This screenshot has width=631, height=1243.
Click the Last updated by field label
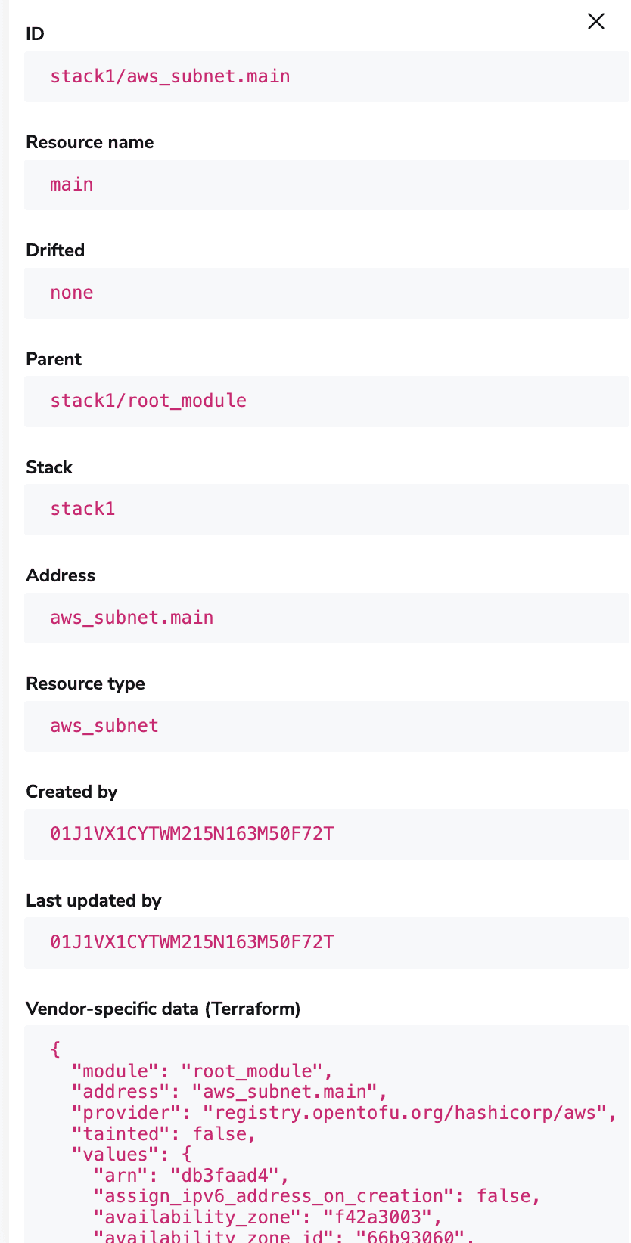(94, 900)
